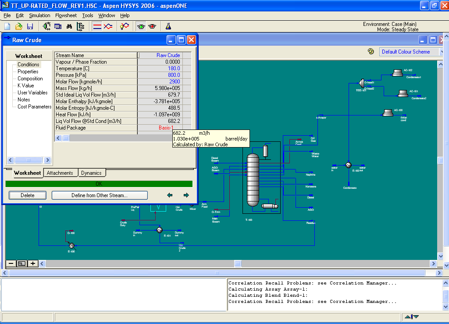449x324 pixels.
Task: Click PFD horizontal scrollbar thumb
Action: tap(238, 263)
